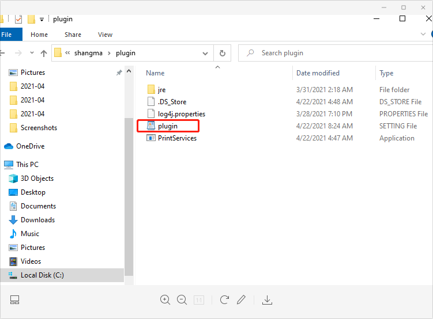Click the new folder icon in the title bar
This screenshot has height=319, width=433.
(x=31, y=19)
